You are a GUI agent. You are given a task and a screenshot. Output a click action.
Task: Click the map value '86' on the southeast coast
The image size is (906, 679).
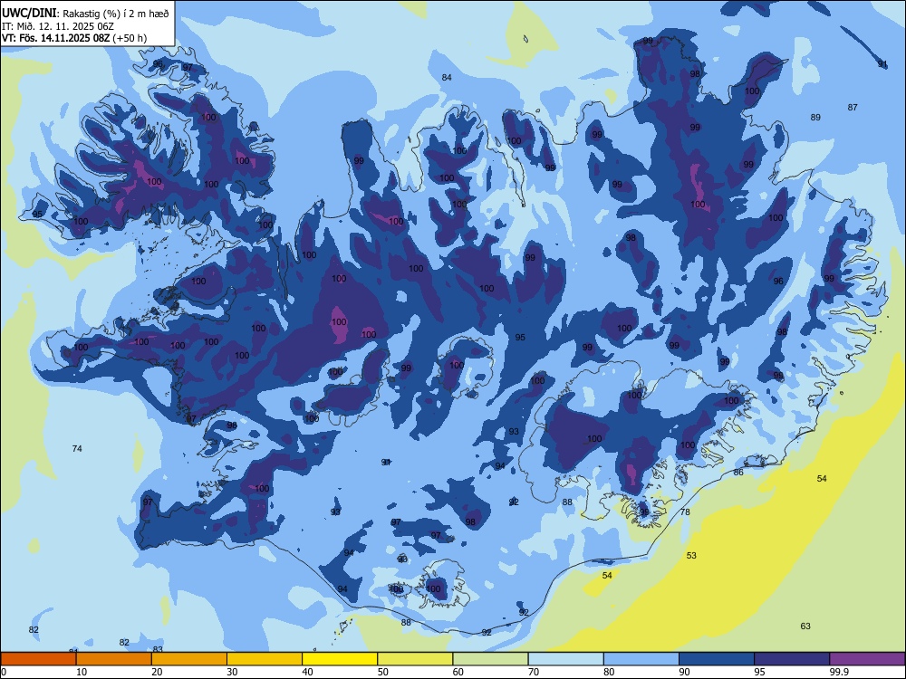pos(738,473)
